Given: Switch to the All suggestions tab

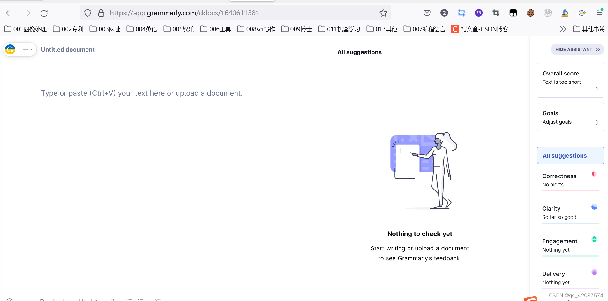Looking at the screenshot, I should (x=571, y=155).
